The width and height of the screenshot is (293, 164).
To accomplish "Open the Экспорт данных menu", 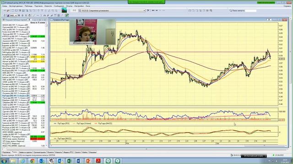I will [16, 6].
